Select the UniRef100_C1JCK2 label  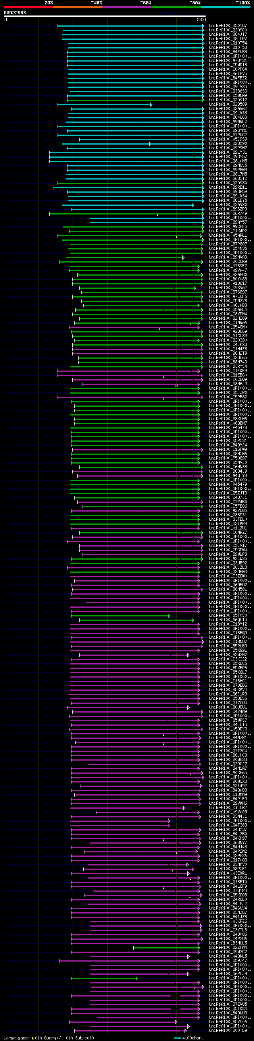click(x=228, y=808)
